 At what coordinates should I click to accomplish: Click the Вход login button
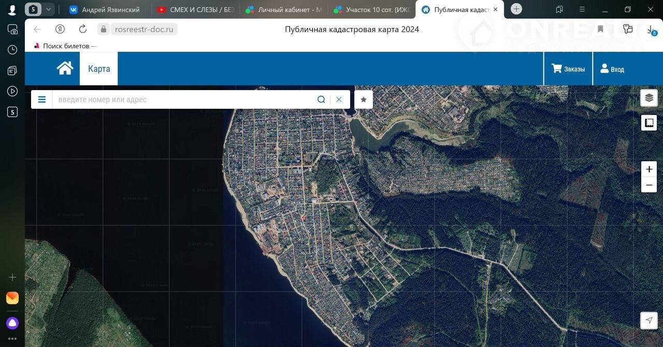click(612, 69)
